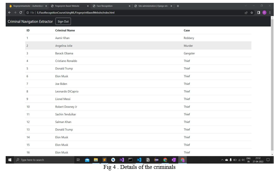Switch to the Fingerprint Based Website tab
The width and height of the screenshot is (278, 171).
[x=67, y=6]
